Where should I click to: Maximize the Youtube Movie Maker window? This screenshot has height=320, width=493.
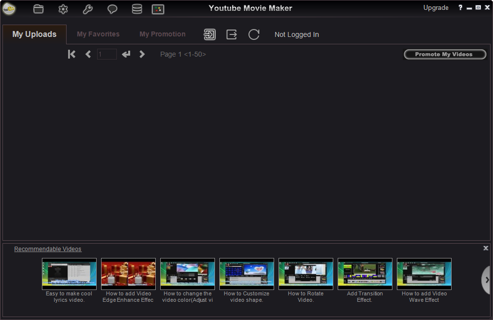pyautogui.click(x=478, y=7)
